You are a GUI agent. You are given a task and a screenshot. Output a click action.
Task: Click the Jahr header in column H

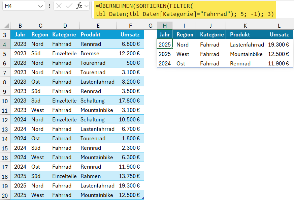click(165, 34)
